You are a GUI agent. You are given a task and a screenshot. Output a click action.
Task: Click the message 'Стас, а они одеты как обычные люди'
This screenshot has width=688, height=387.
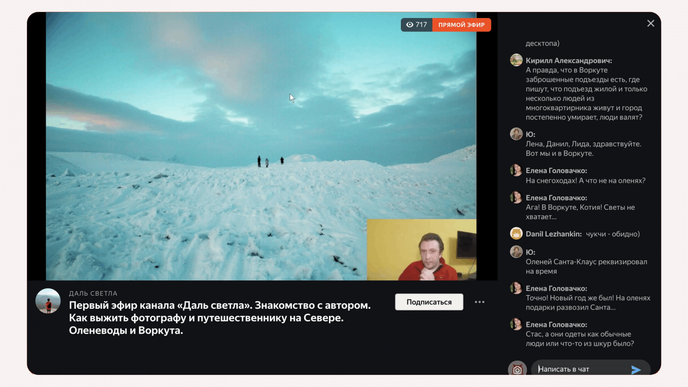pos(580,339)
